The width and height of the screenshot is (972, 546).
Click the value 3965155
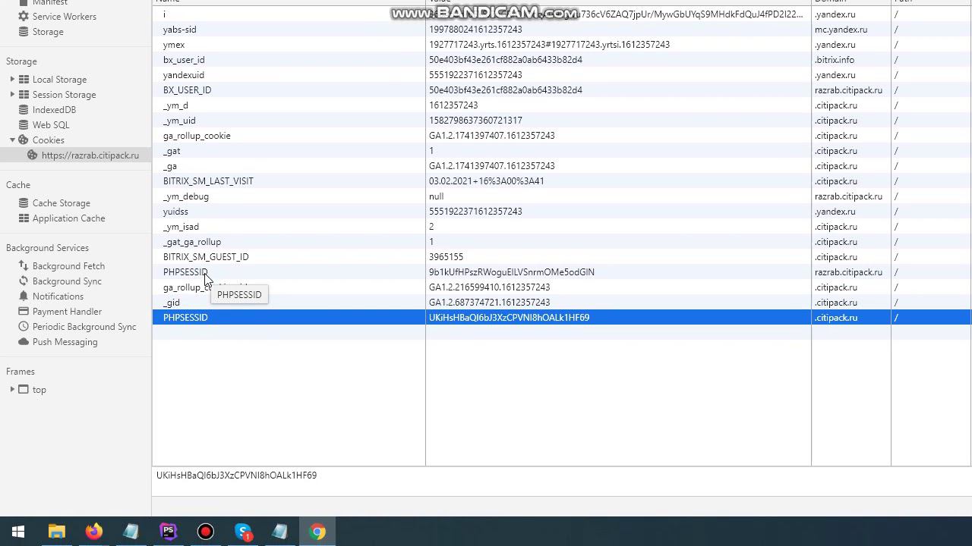(x=446, y=256)
